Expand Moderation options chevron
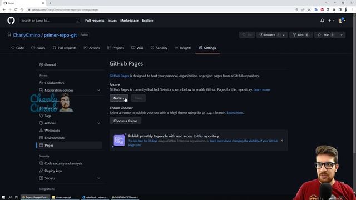 [98, 90]
